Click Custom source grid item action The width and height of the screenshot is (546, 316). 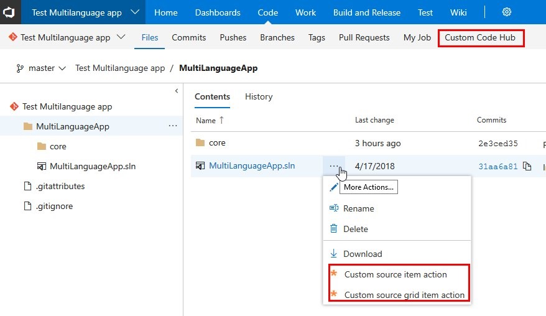404,295
